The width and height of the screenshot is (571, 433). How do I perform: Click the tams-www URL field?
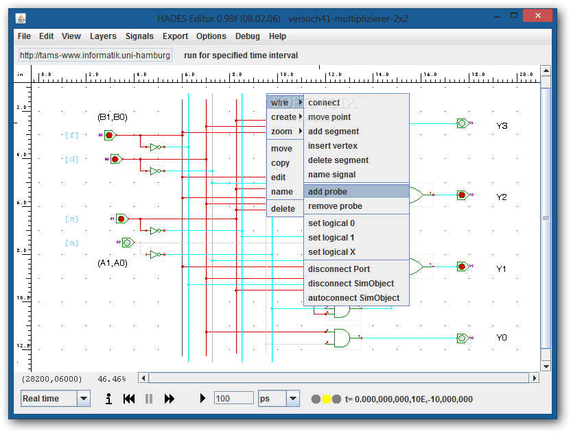pos(95,55)
